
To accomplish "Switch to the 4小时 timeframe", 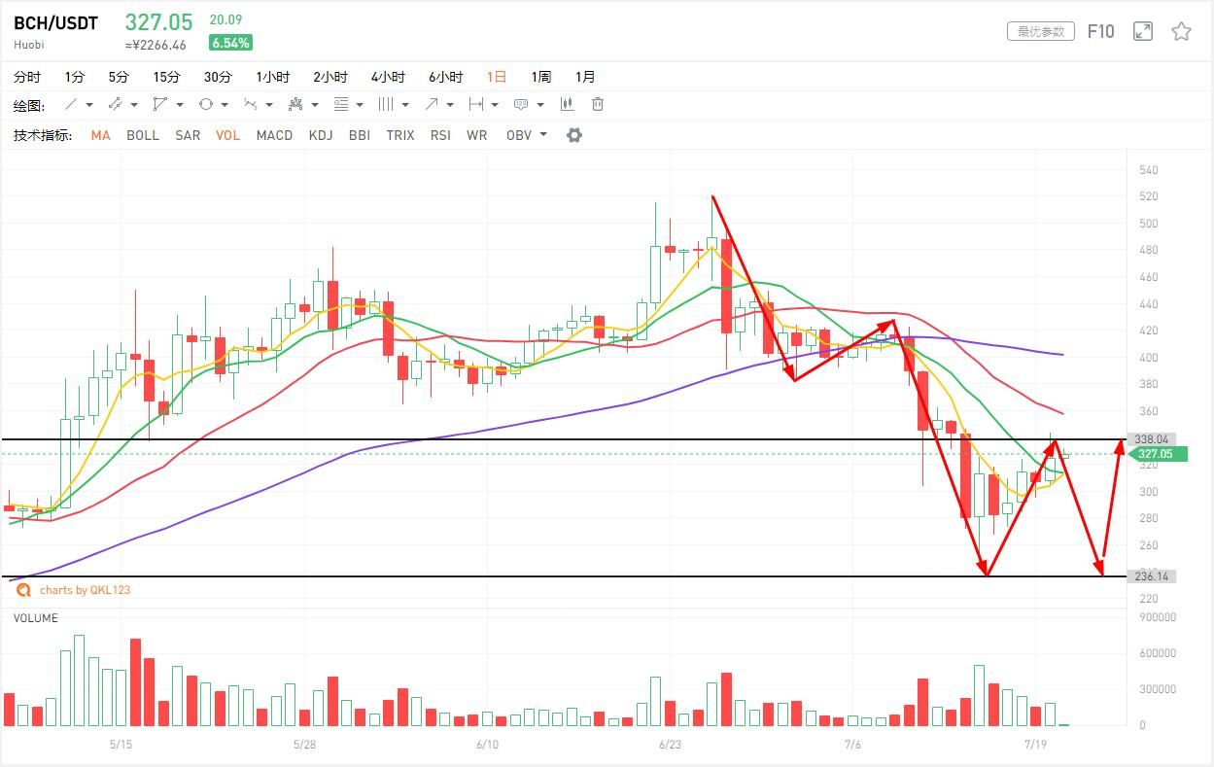I will coord(388,77).
